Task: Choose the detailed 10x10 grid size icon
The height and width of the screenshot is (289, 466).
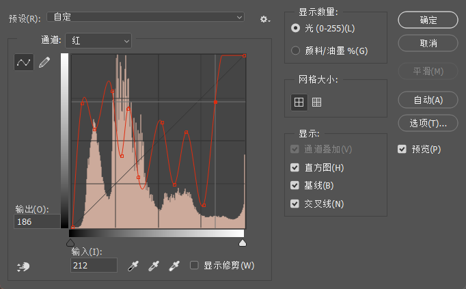Action: coord(316,102)
